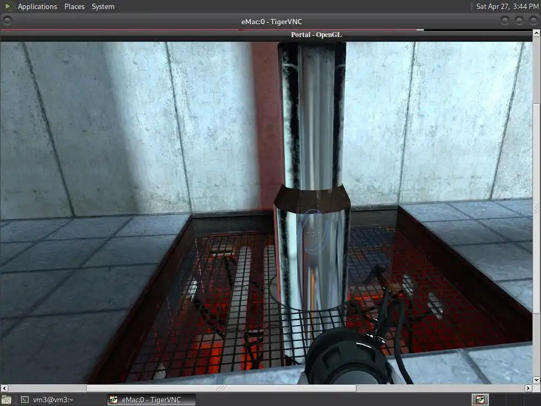Image resolution: width=541 pixels, height=406 pixels.
Task: Open the System menu
Action: (x=103, y=6)
